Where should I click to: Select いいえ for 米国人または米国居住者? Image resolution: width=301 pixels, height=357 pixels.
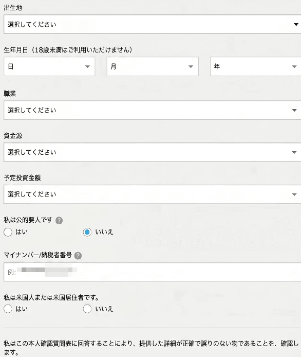click(x=87, y=309)
